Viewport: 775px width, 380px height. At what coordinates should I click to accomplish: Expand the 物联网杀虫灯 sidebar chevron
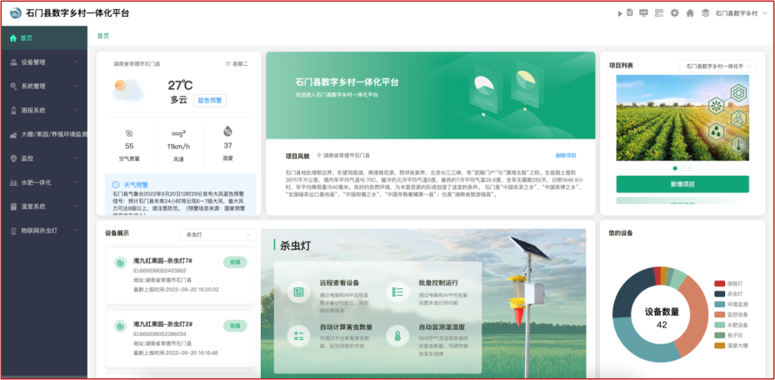pos(76,230)
